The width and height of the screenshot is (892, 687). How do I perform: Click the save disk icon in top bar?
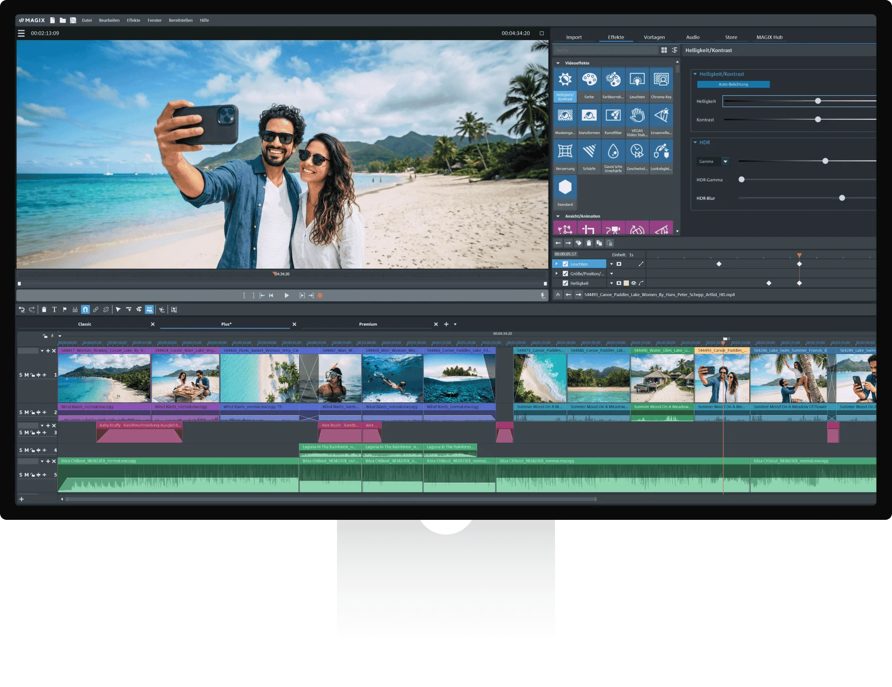pos(73,20)
